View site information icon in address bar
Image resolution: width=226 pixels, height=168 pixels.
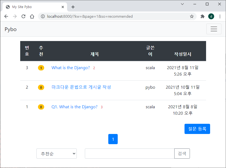43,16
